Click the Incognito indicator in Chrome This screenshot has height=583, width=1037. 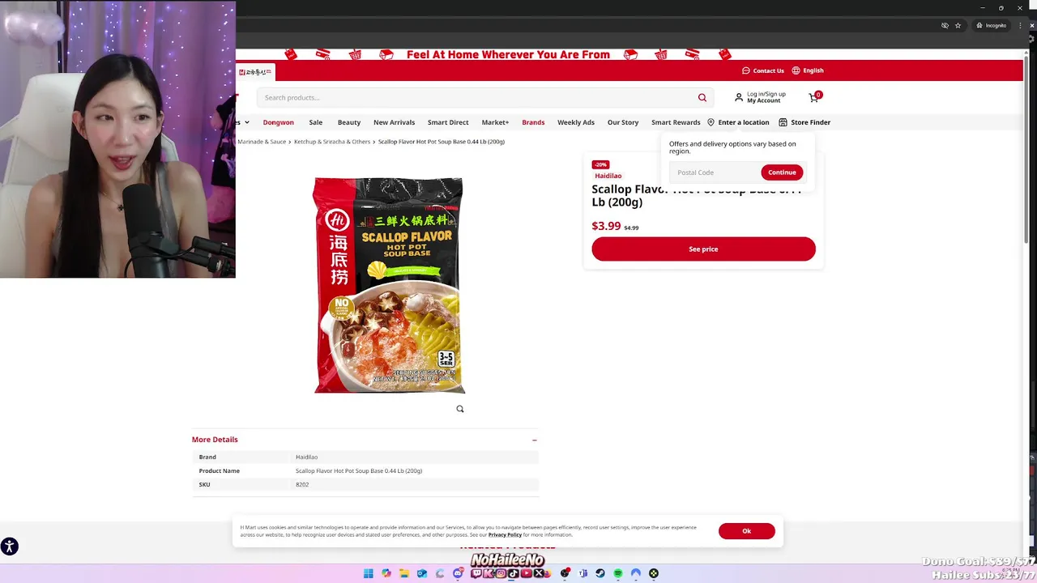click(x=991, y=25)
